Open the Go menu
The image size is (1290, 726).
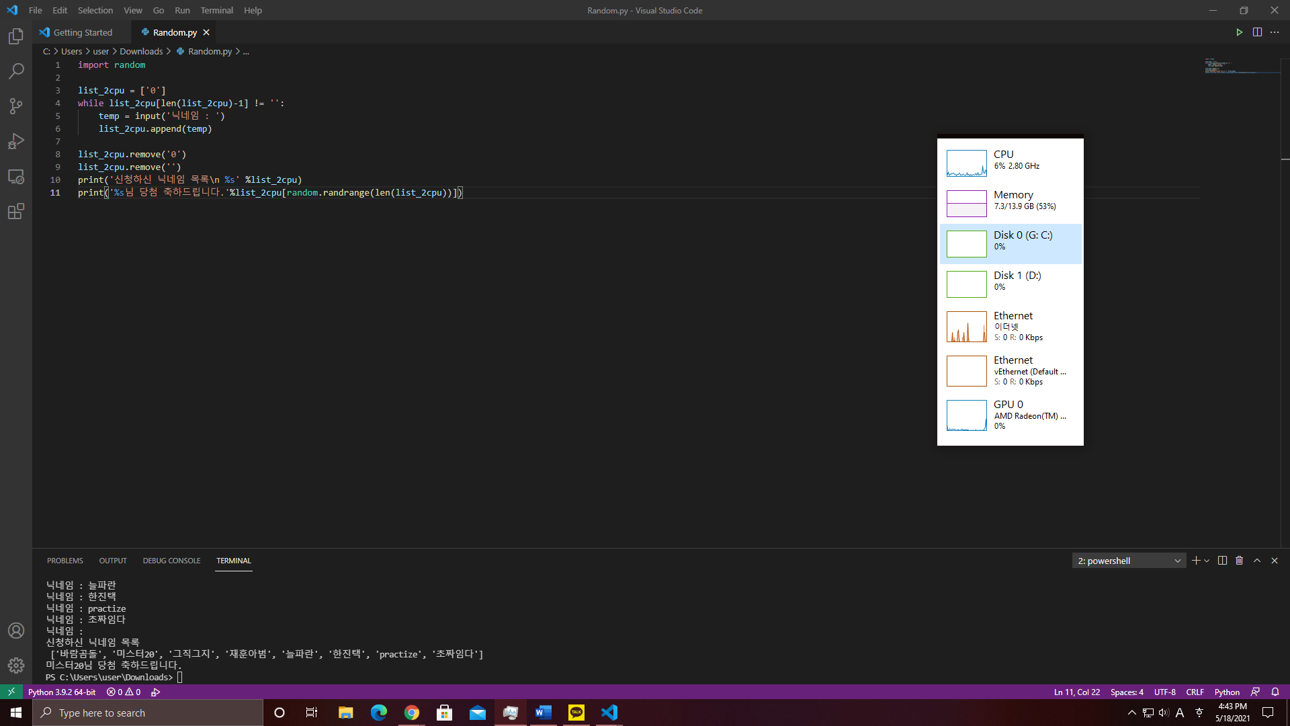pos(159,10)
